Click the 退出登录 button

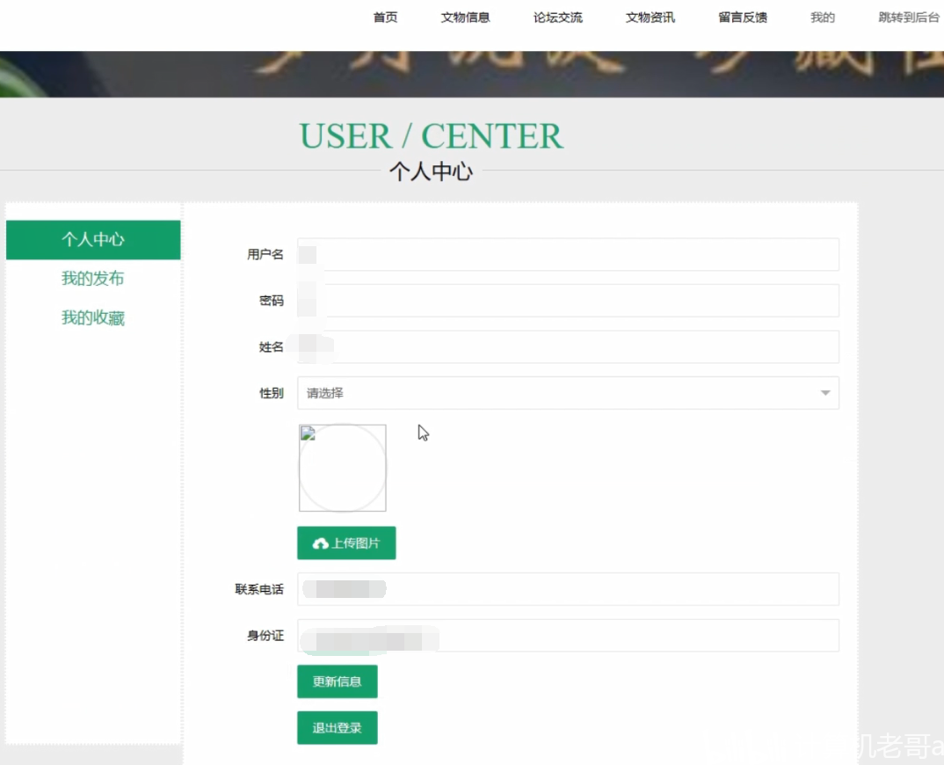[338, 728]
